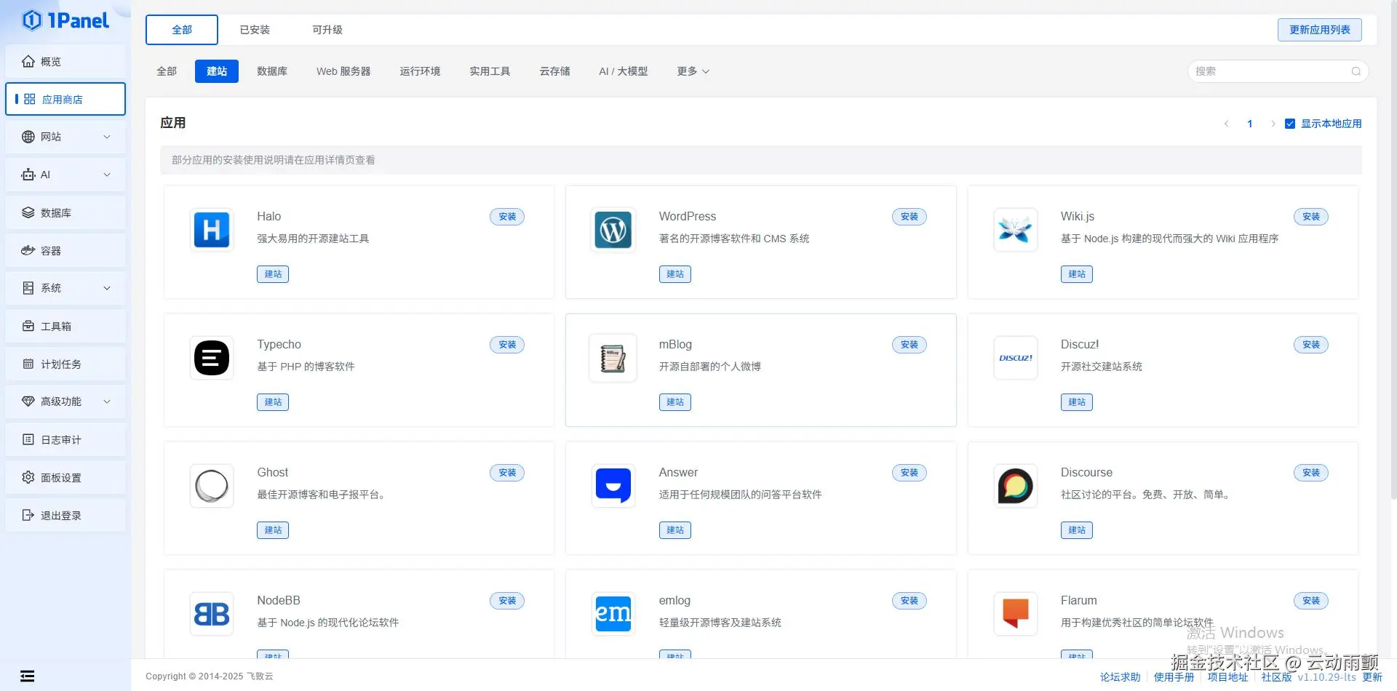Viewport: 1397px width, 691px height.
Task: Open the 使用手册 footer link
Action: coord(1174,677)
